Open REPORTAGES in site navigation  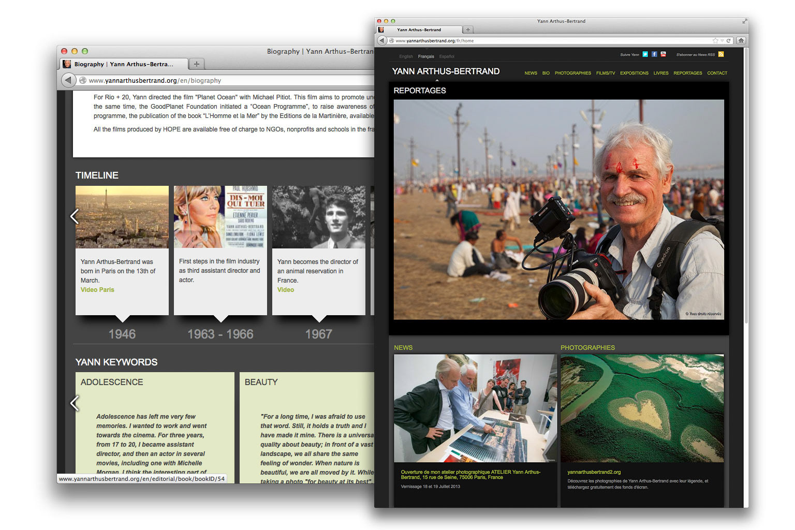point(688,73)
